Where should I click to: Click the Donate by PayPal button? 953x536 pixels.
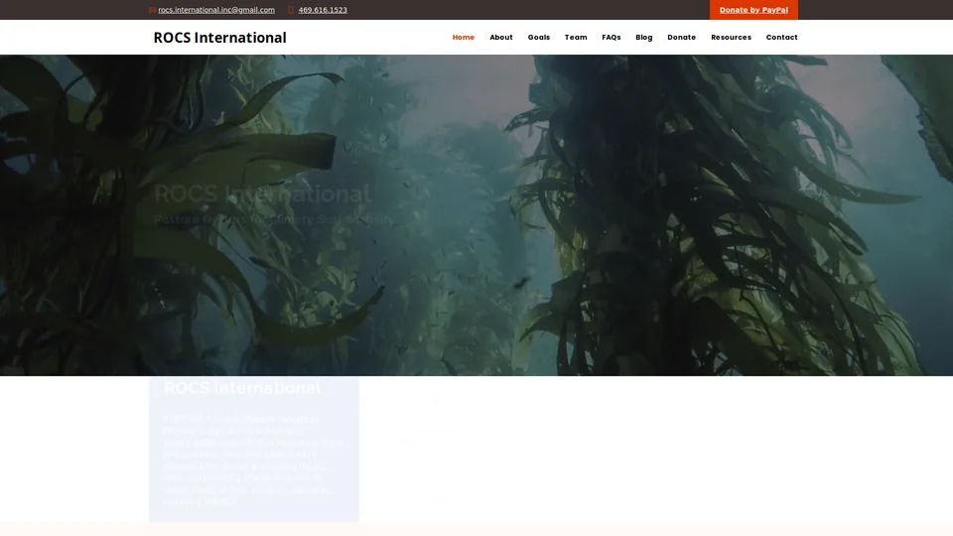pos(753,10)
